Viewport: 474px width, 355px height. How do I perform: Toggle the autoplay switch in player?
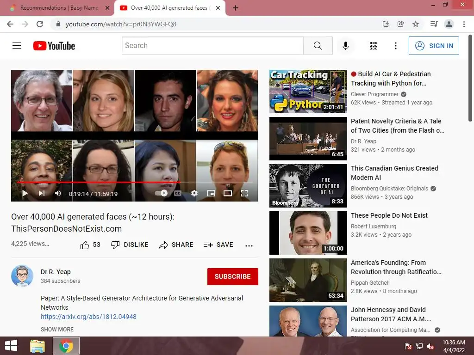point(161,193)
